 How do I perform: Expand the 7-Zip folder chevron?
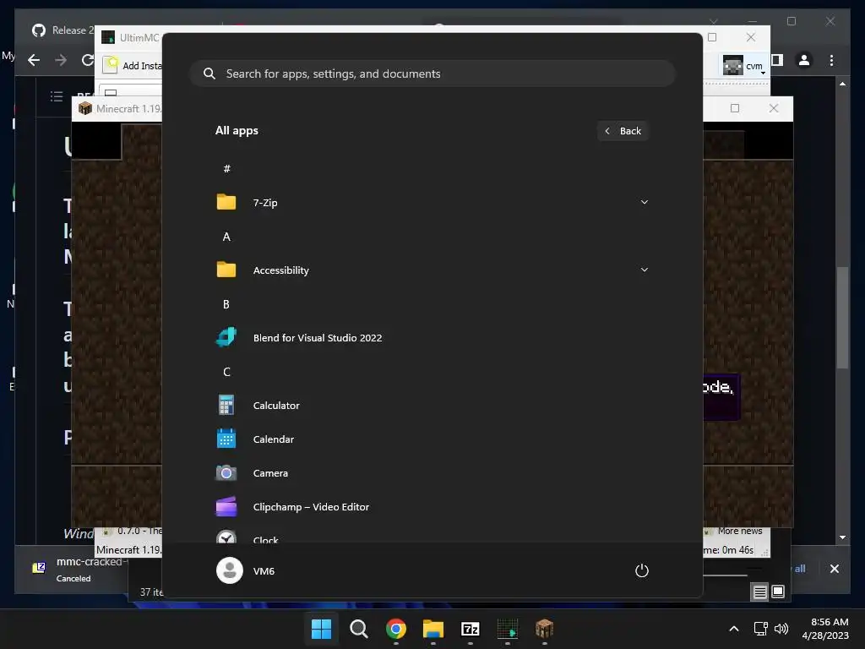click(644, 203)
